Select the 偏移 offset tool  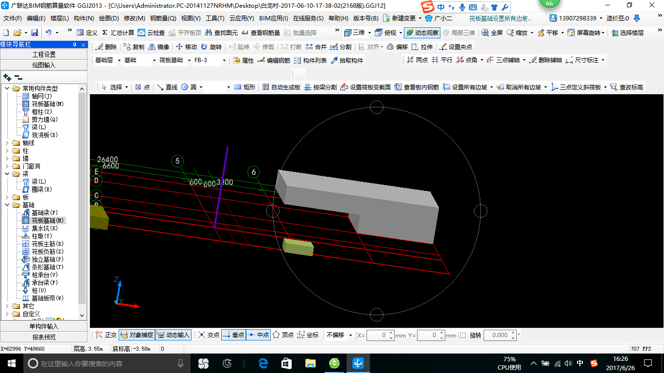pyautogui.click(x=397, y=47)
